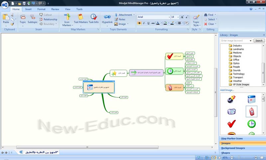Screen dimensions: 266x160
Task: Open Icon Markers gallery
Action: [x=67, y=20]
